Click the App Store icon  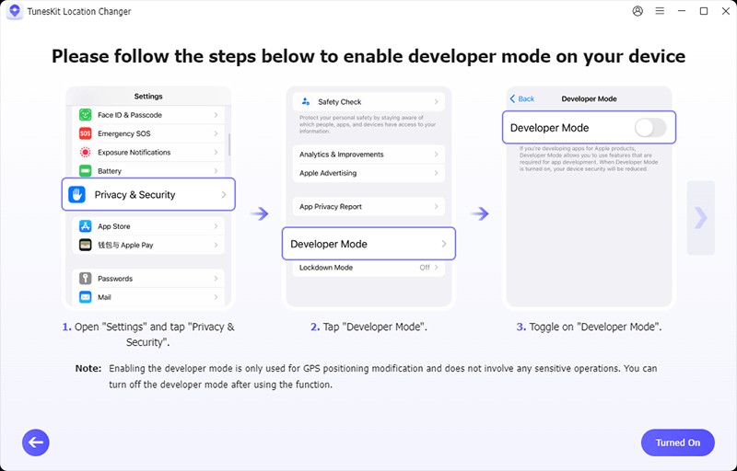pos(85,226)
